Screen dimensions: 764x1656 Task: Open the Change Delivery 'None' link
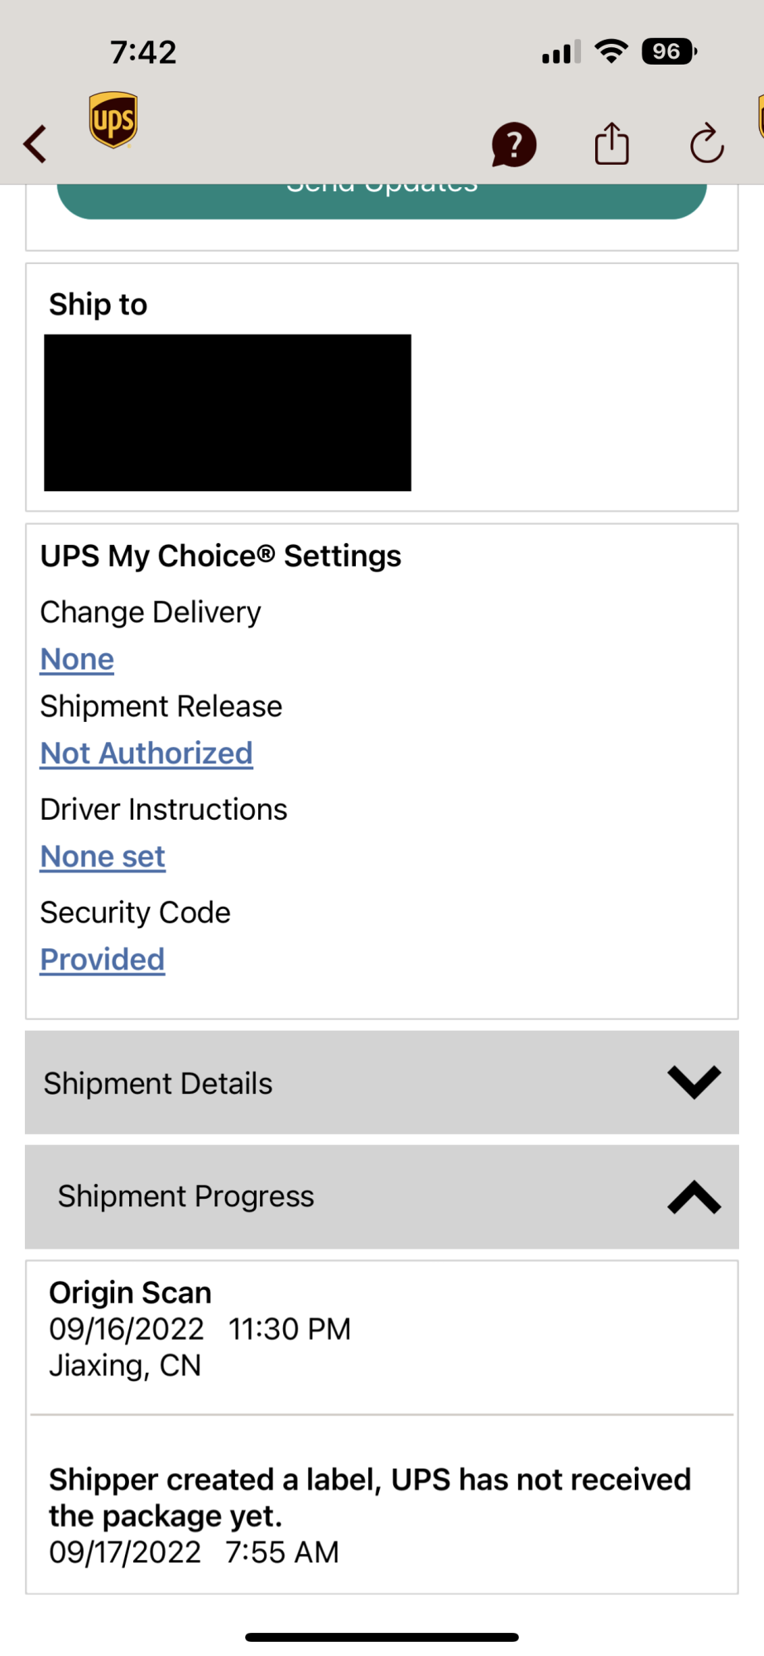[77, 659]
